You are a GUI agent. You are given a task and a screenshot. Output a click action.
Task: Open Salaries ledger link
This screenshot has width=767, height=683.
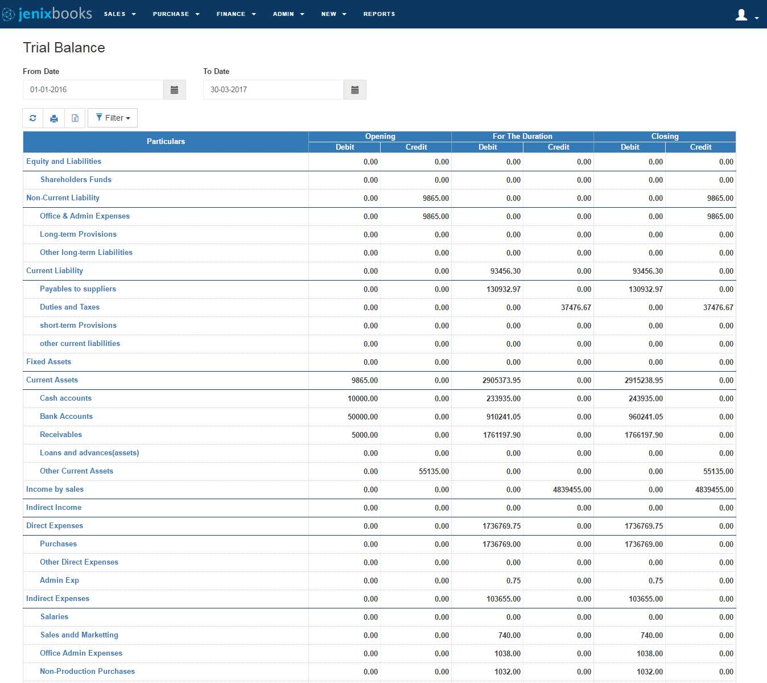tap(54, 617)
